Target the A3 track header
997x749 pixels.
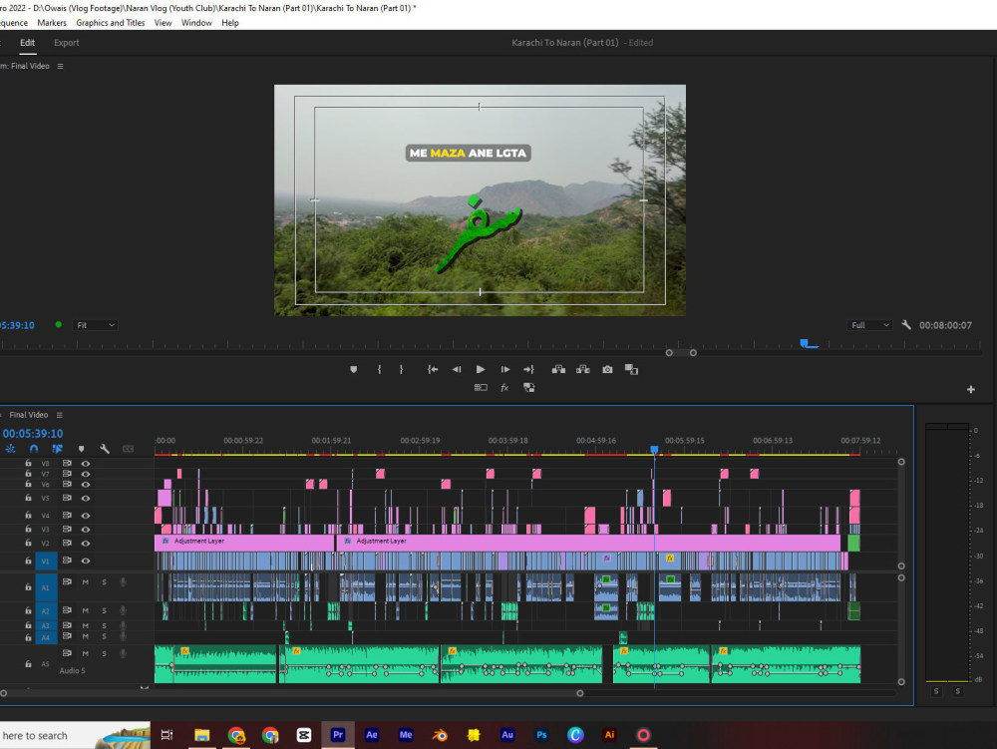point(45,625)
